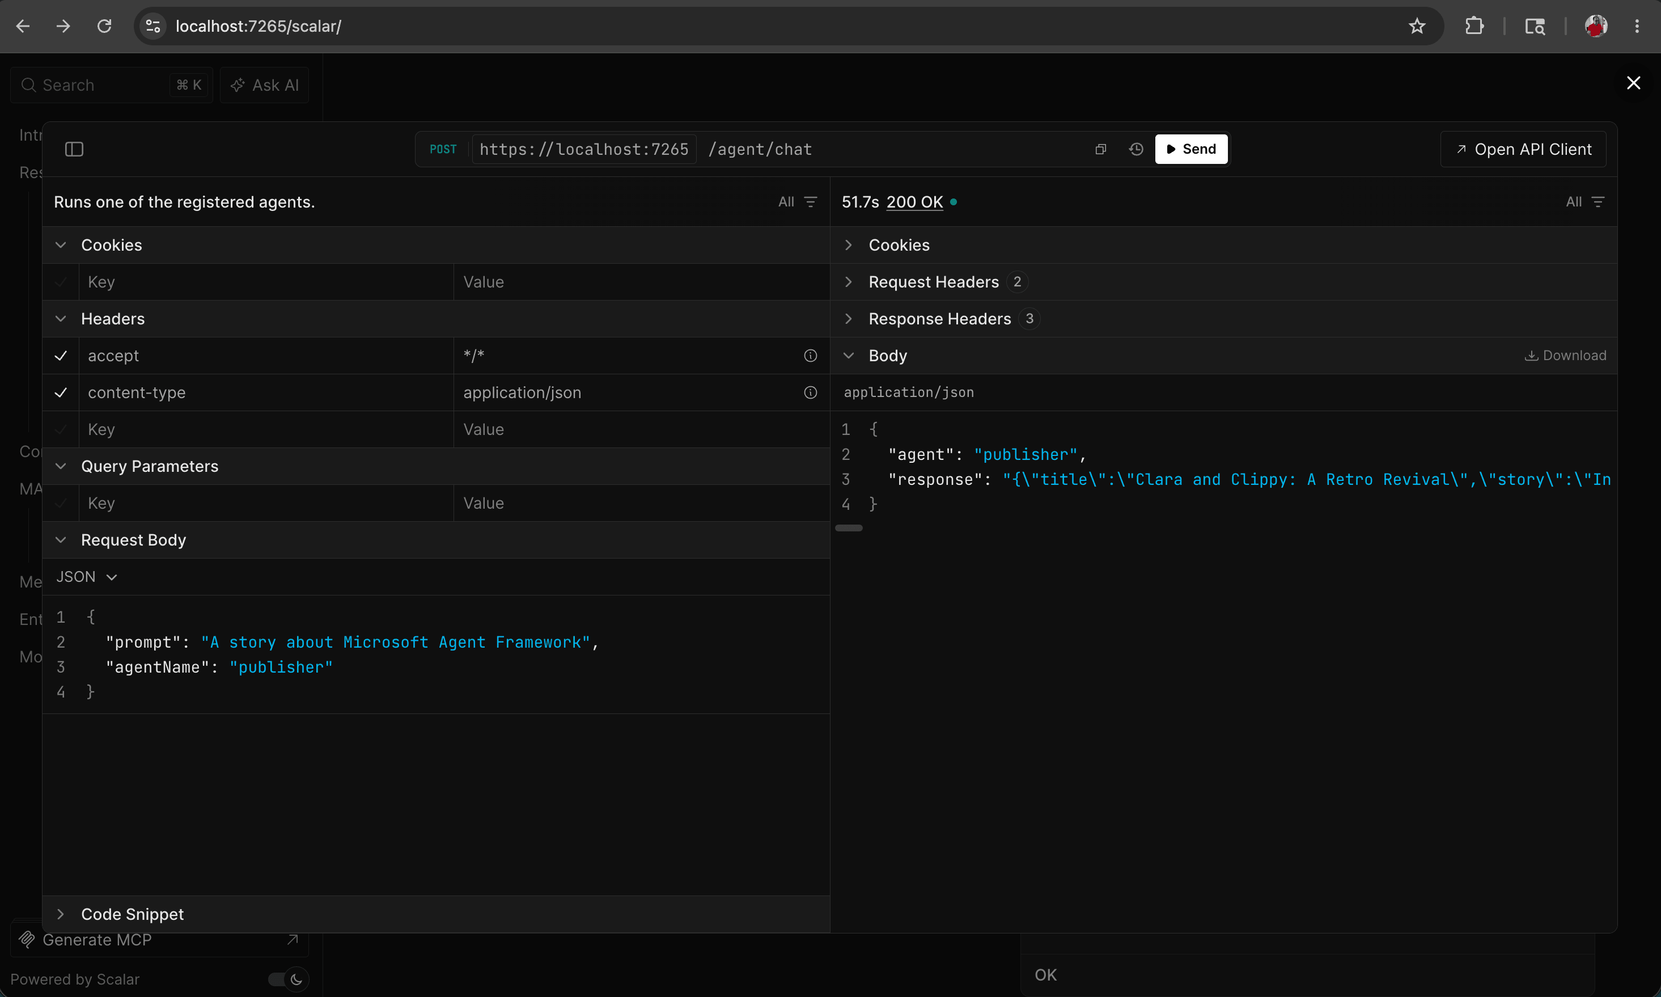Click the response line in response body
The width and height of the screenshot is (1661, 997).
coord(1249,480)
